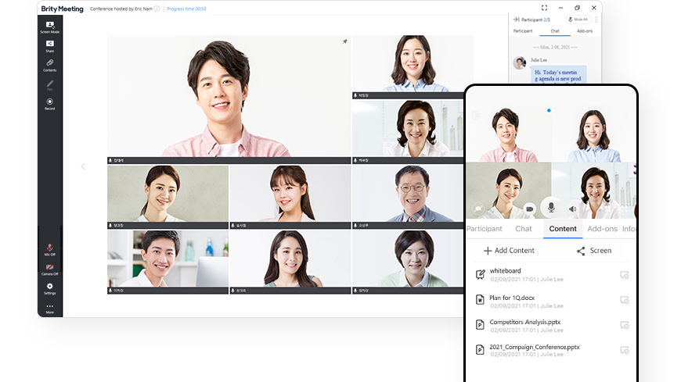Image resolution: width=681 pixels, height=382 pixels.
Task: Switch the camera with the mobile flip icon
Action: pos(478,209)
